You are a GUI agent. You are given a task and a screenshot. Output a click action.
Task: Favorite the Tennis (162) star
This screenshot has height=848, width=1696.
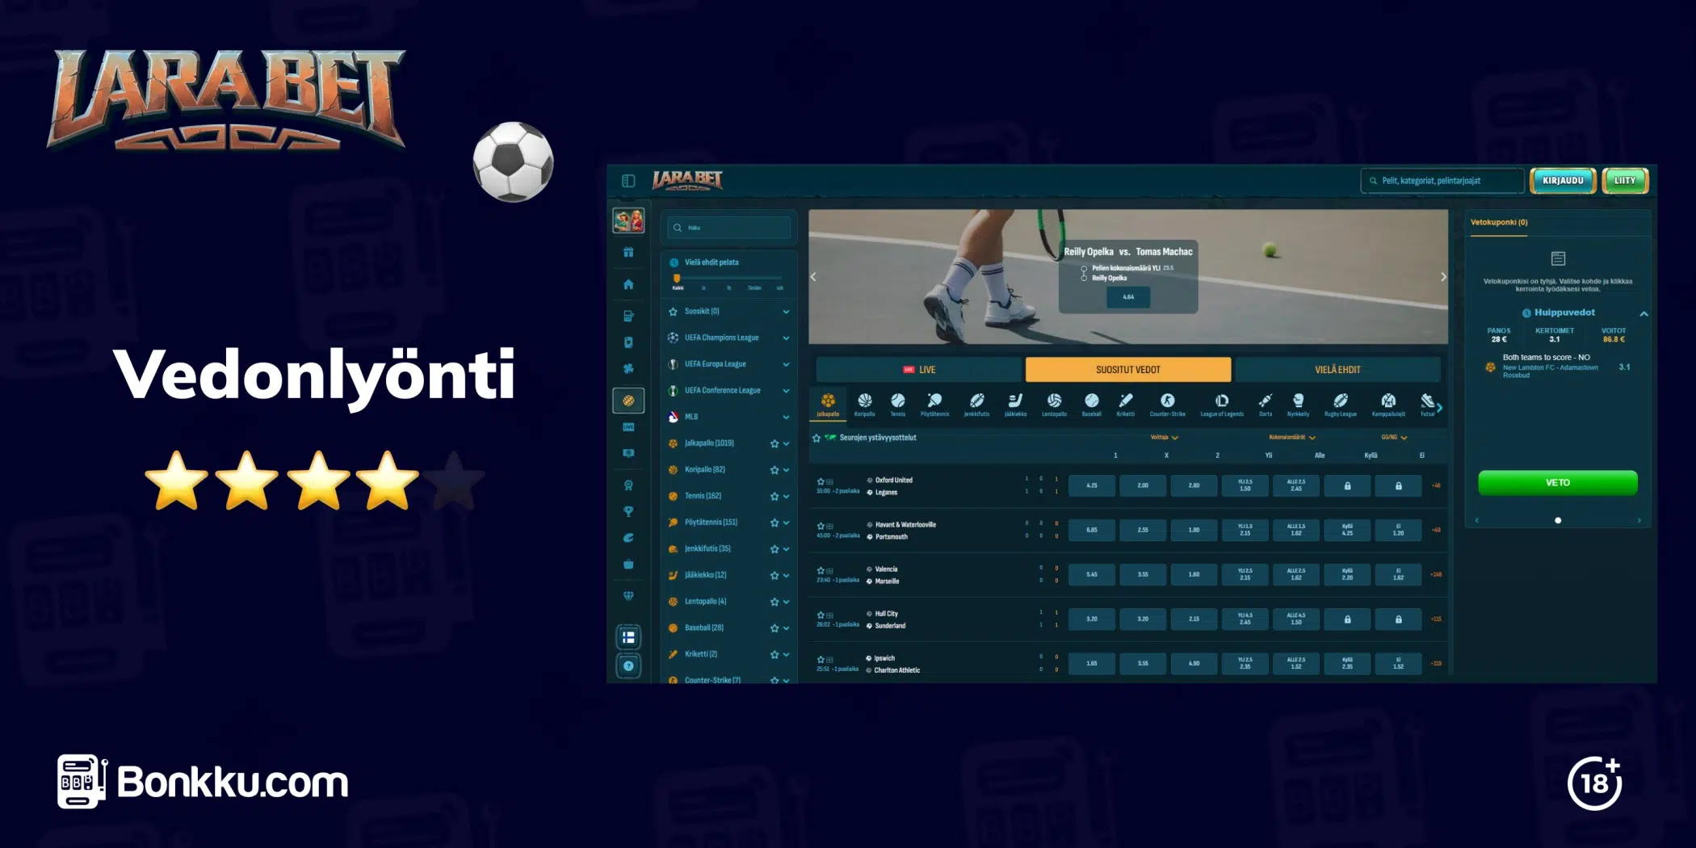pyautogui.click(x=775, y=497)
